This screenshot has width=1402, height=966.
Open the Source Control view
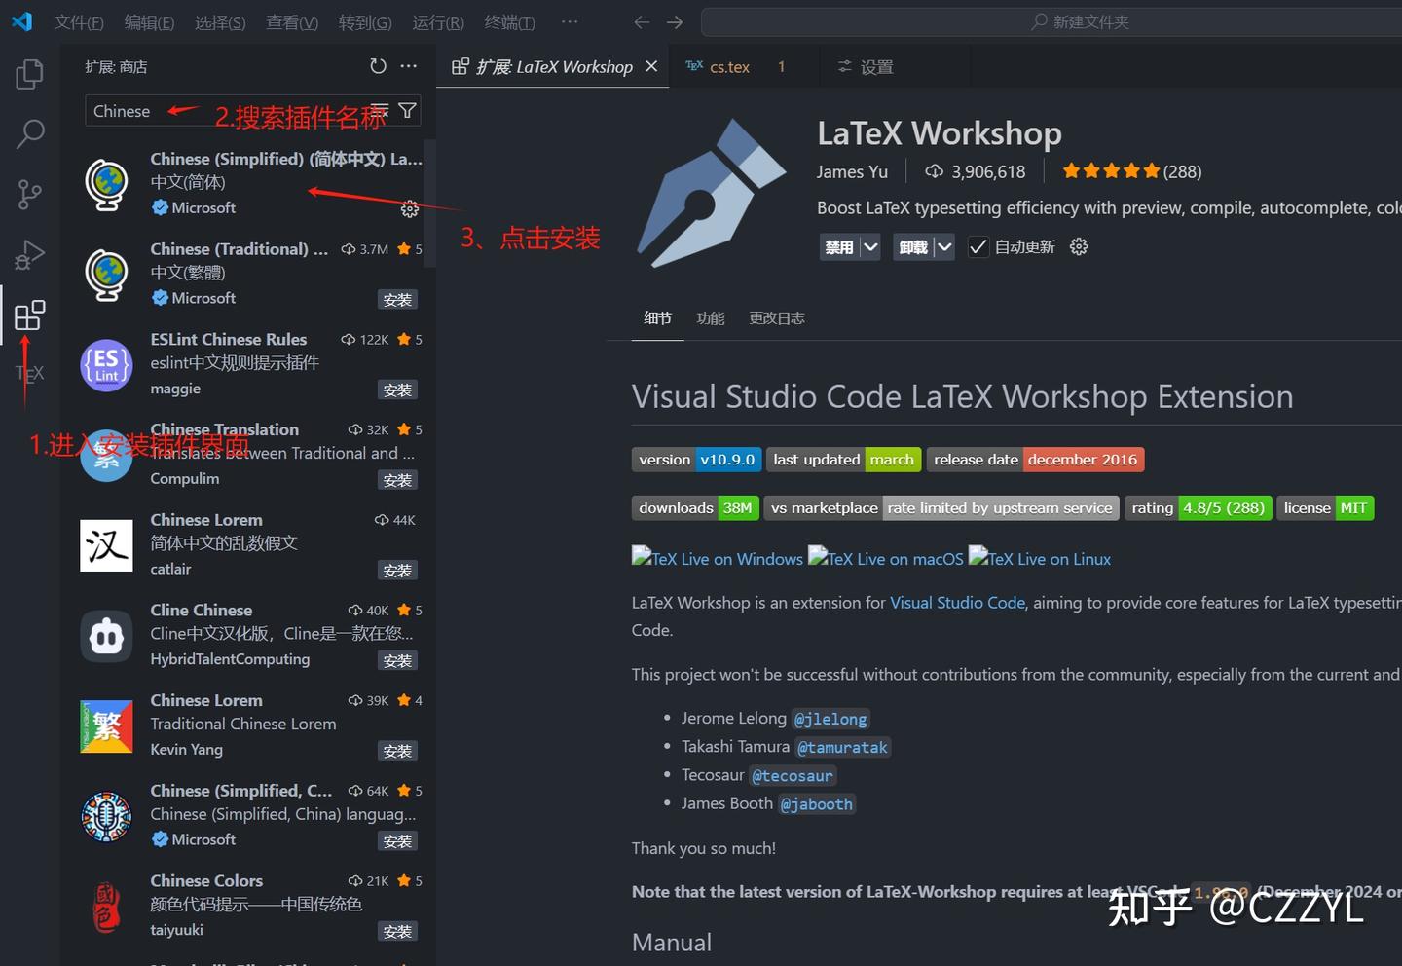(x=29, y=194)
